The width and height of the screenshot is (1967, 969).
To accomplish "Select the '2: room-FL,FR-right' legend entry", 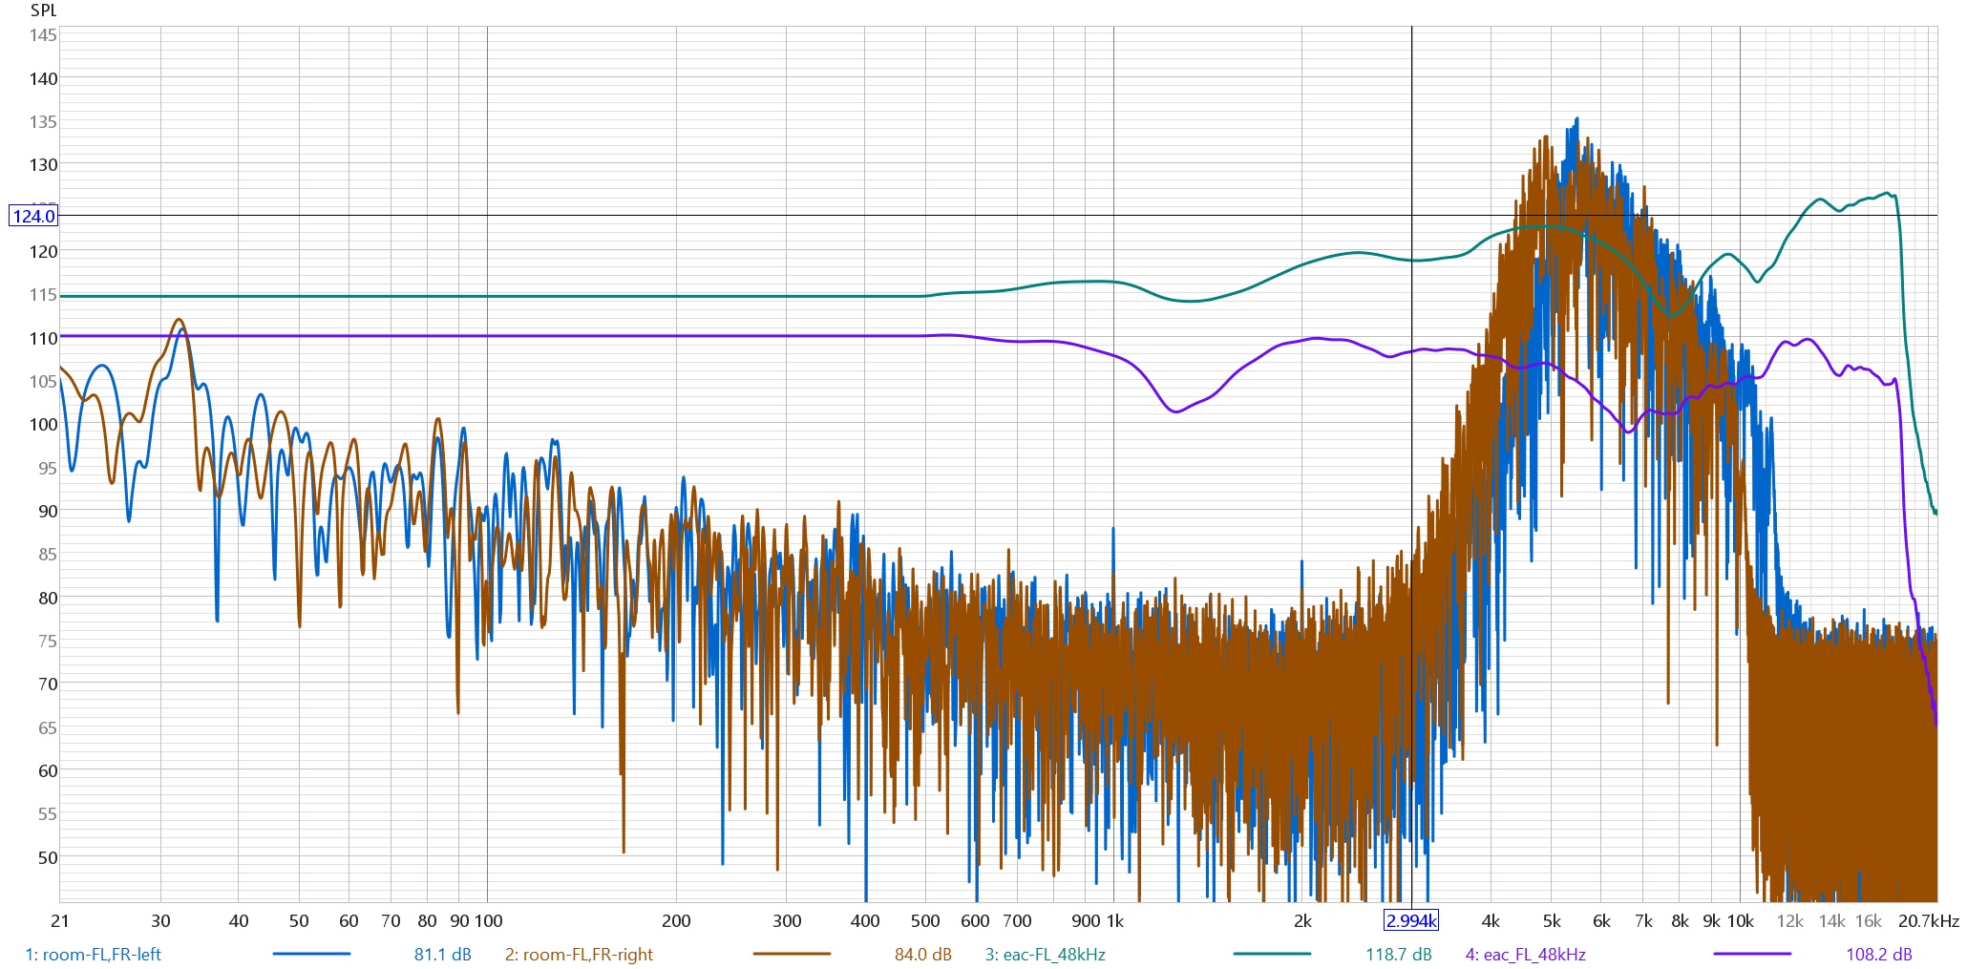I will point(579,954).
